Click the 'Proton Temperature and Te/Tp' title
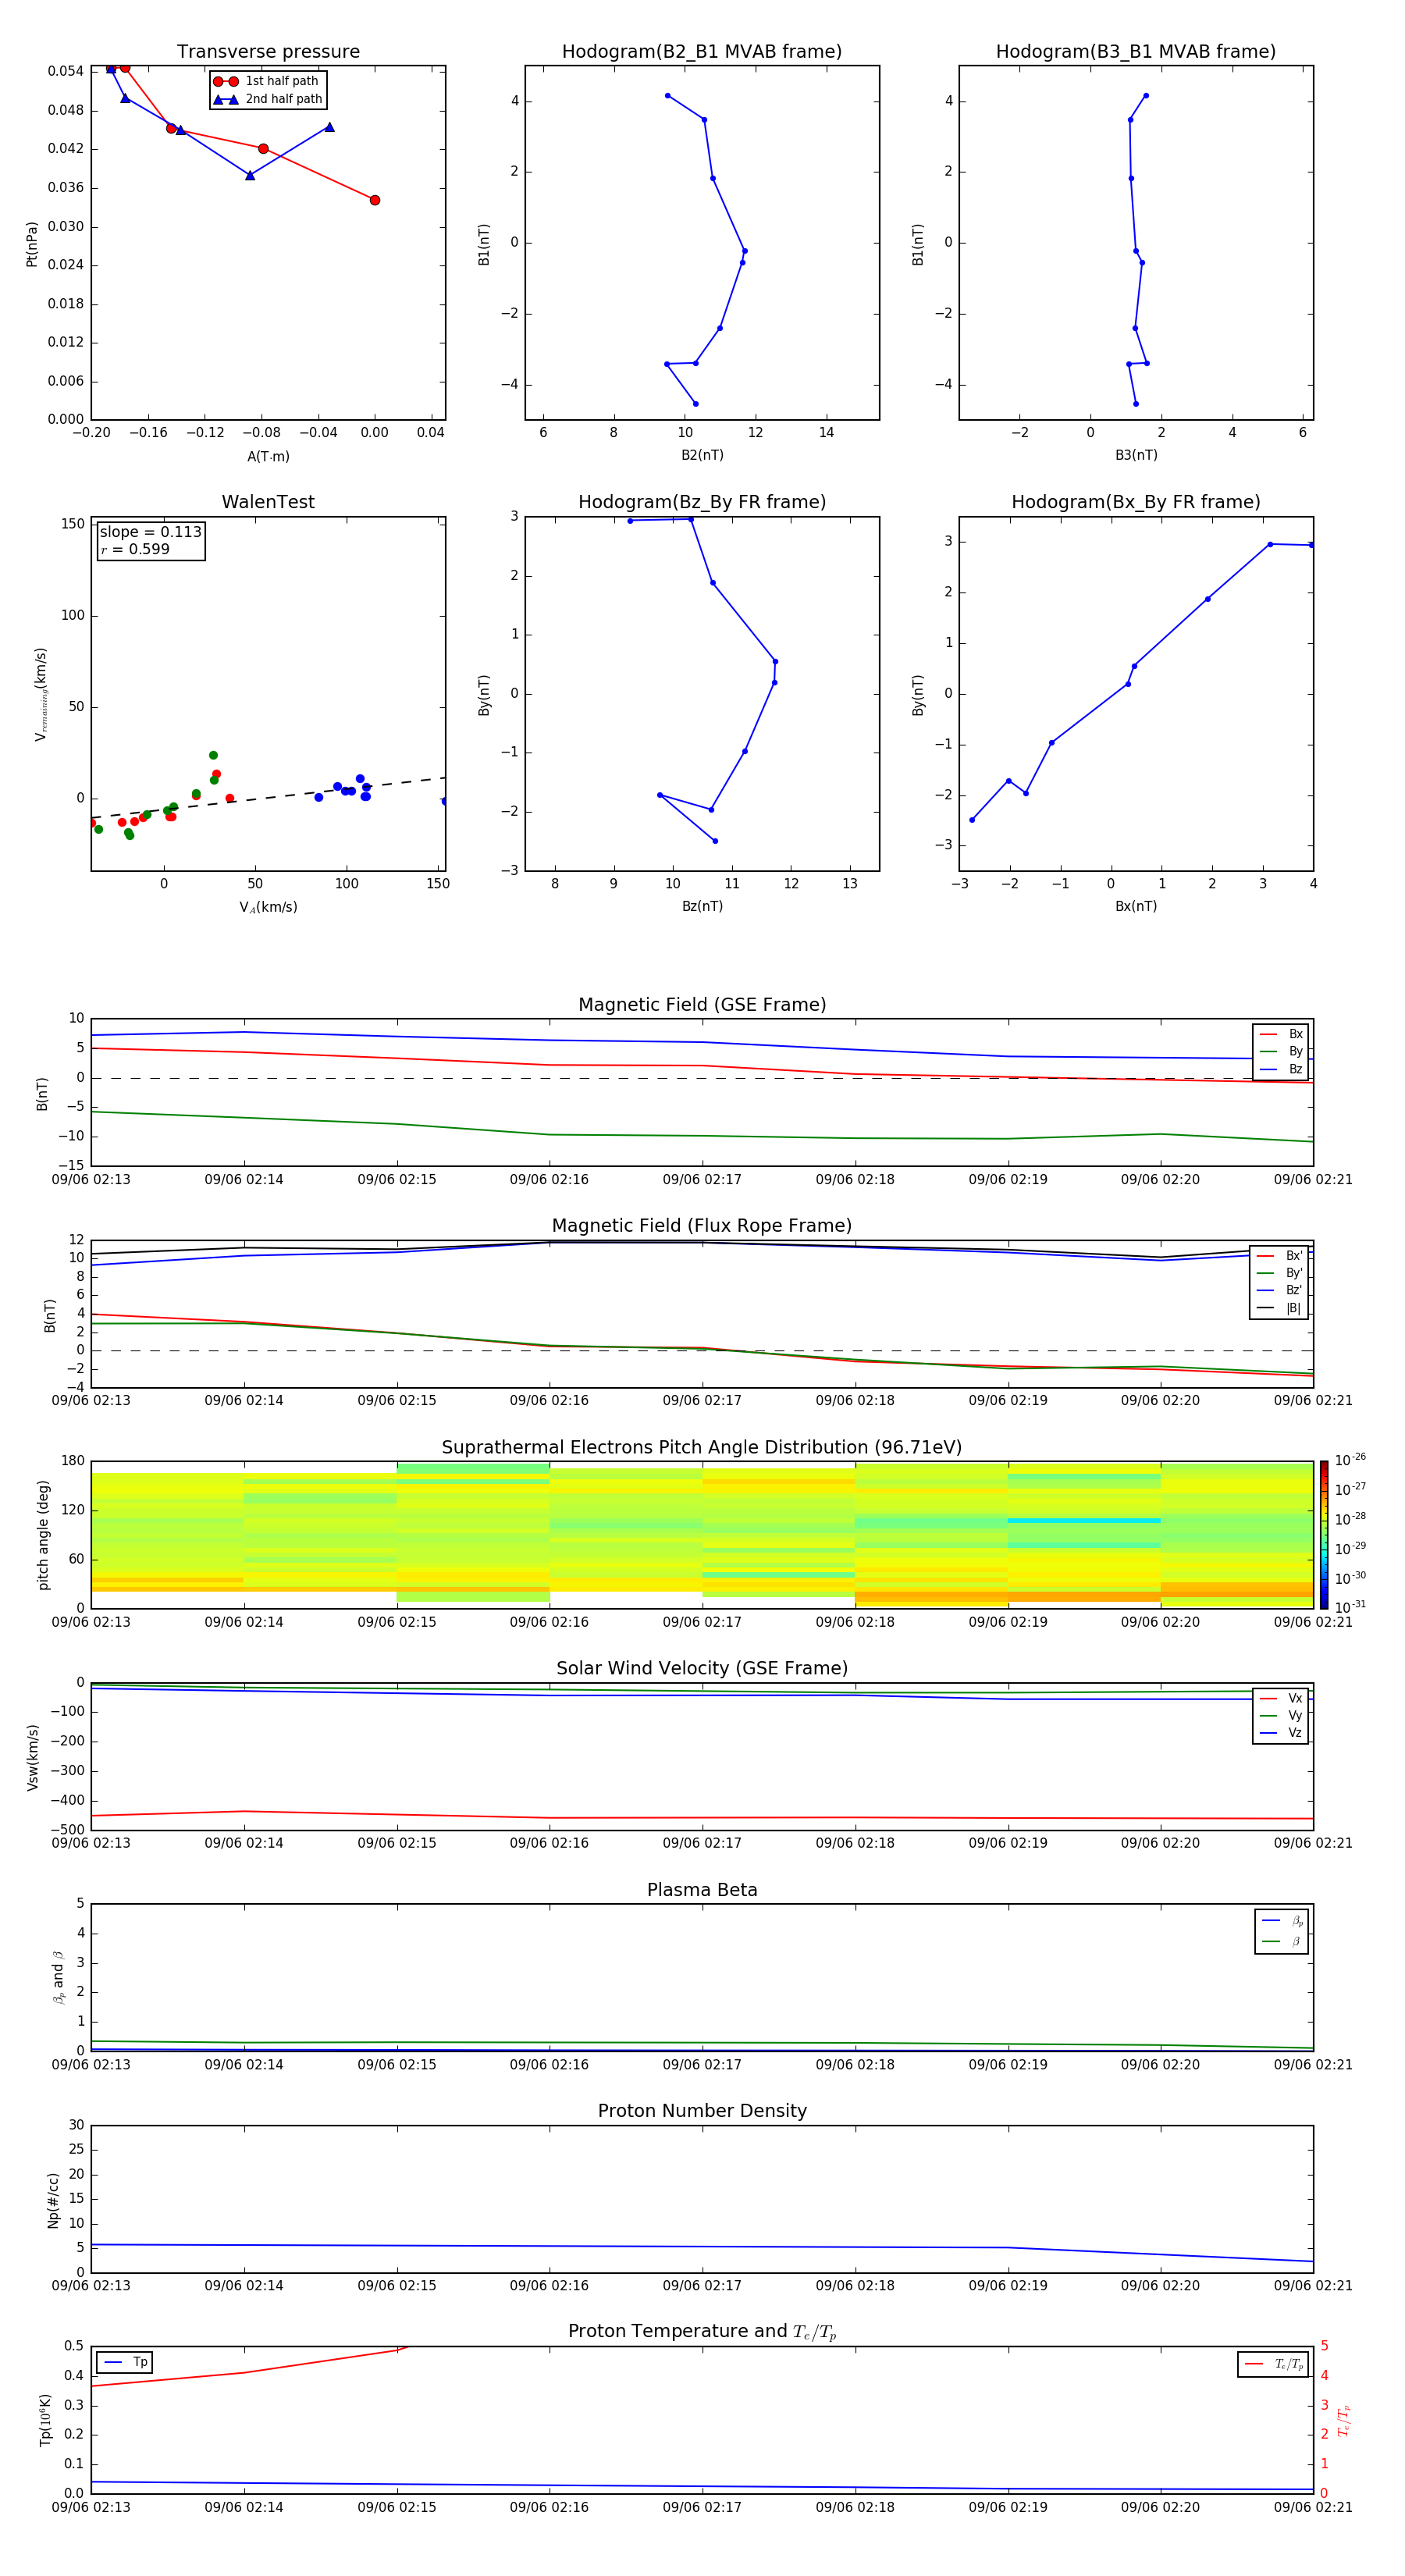This screenshot has width=1405, height=2576. (702, 2332)
